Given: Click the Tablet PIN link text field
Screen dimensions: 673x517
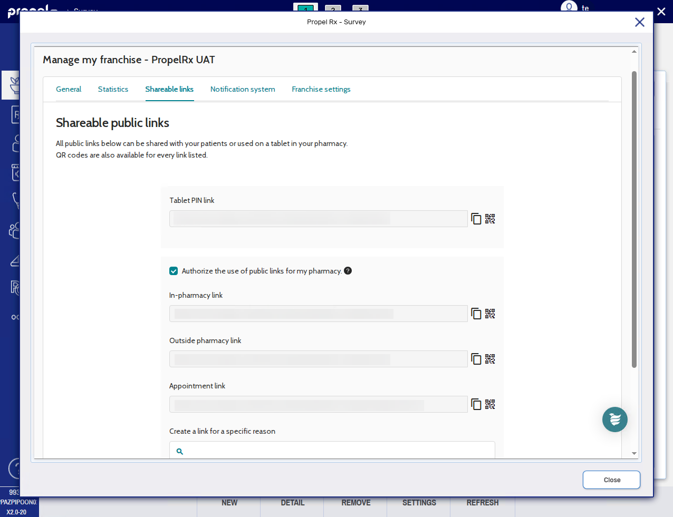Looking at the screenshot, I should tap(318, 219).
